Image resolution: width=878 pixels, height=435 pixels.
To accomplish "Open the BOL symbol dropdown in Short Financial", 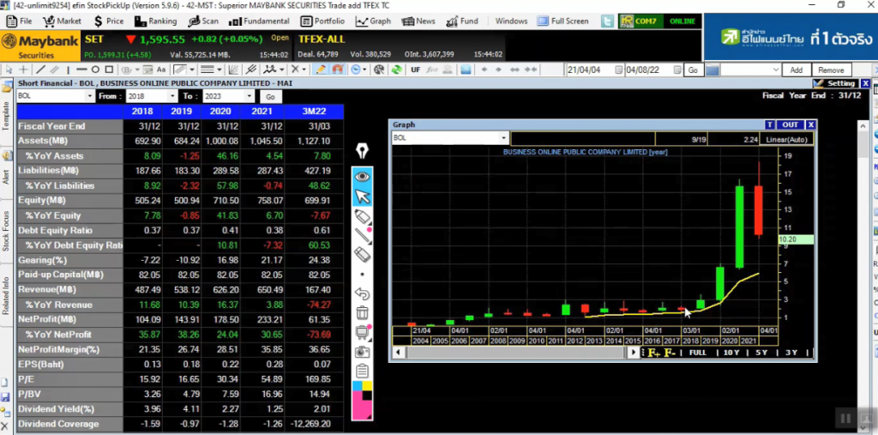I will [x=90, y=96].
